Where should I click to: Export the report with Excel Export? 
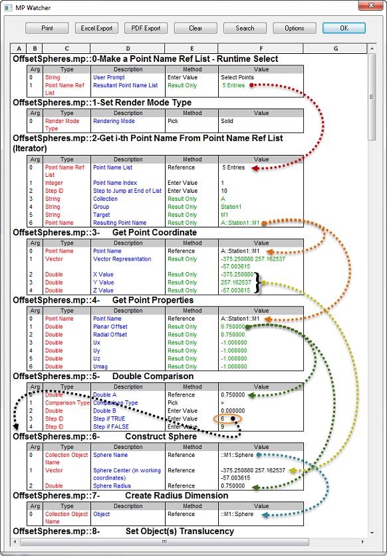click(96, 28)
